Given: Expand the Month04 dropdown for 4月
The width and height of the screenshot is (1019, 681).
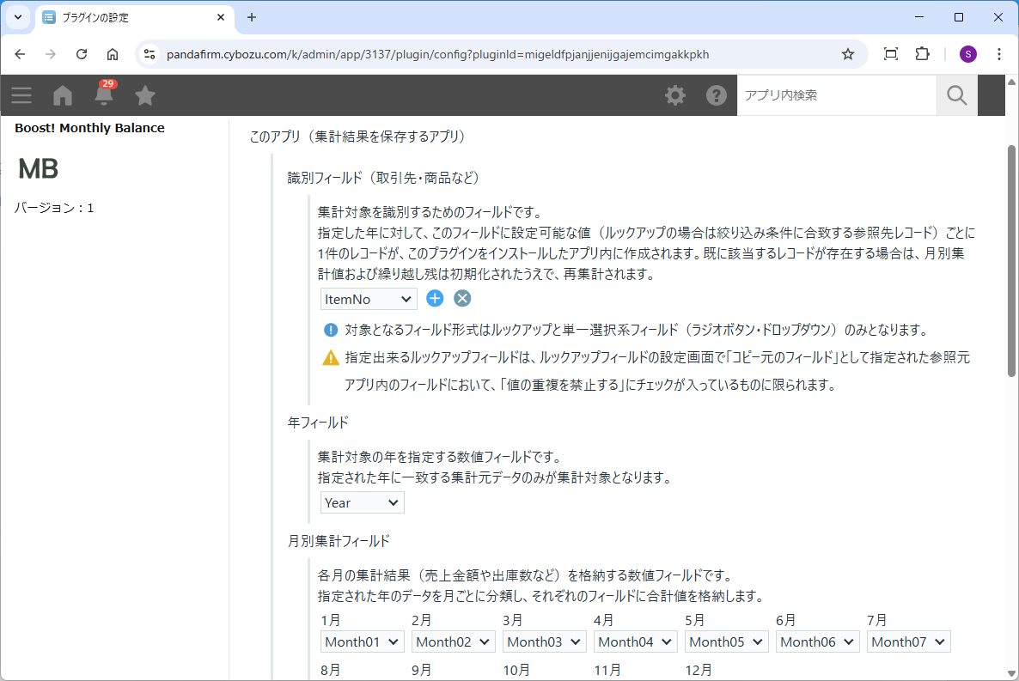Looking at the screenshot, I should (635, 641).
